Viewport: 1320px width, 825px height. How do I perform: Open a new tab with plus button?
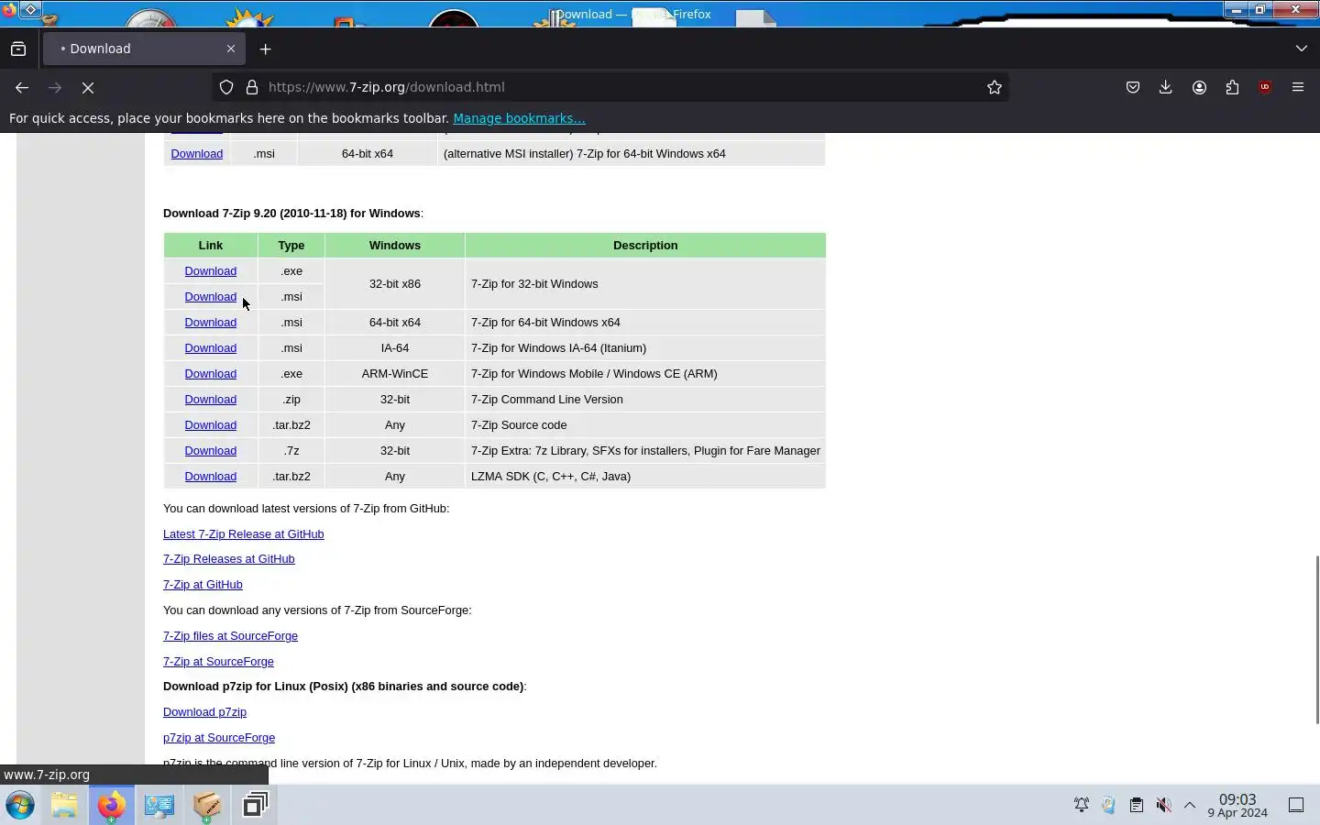[x=266, y=49]
